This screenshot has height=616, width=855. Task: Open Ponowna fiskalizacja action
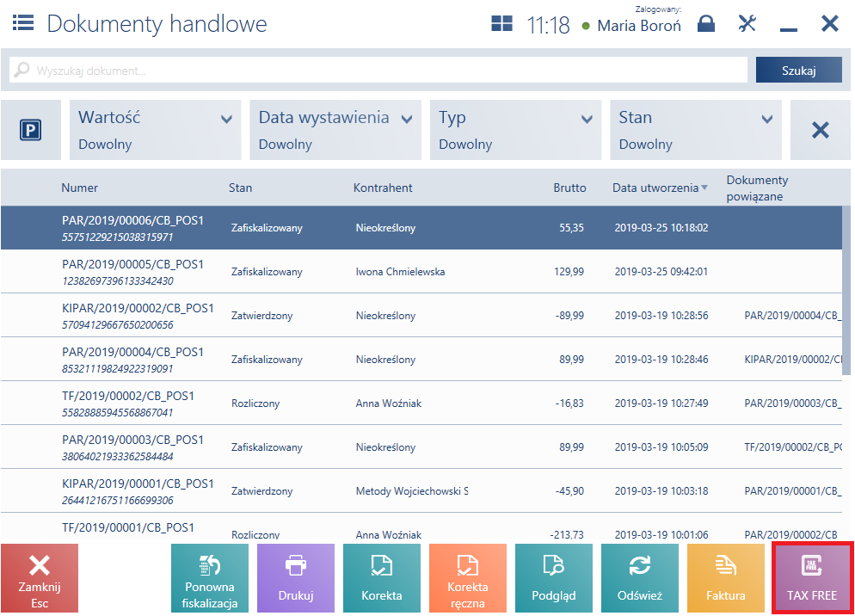[209, 578]
